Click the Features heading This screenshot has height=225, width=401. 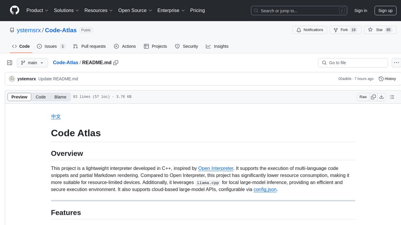pos(66,213)
